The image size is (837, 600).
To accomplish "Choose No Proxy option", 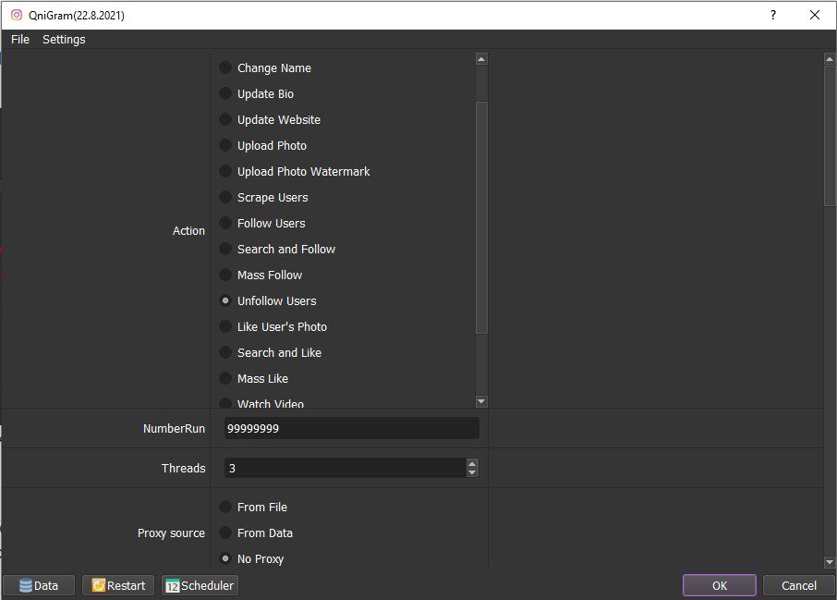I will pyautogui.click(x=251, y=559).
